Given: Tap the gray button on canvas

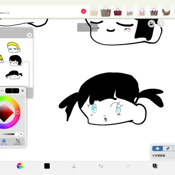Looking at the screenshot, I should [87, 27].
